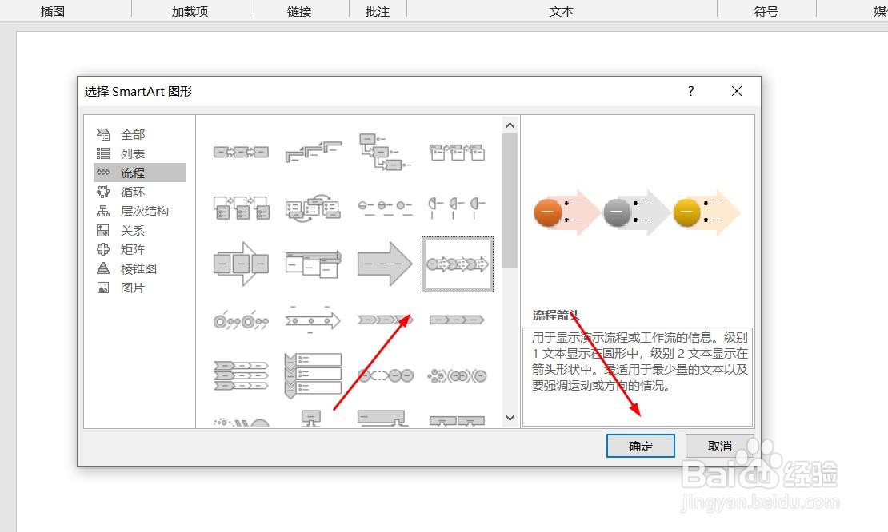Click the 链接 ribbon group label
This screenshot has width=888, height=532.
point(299,11)
